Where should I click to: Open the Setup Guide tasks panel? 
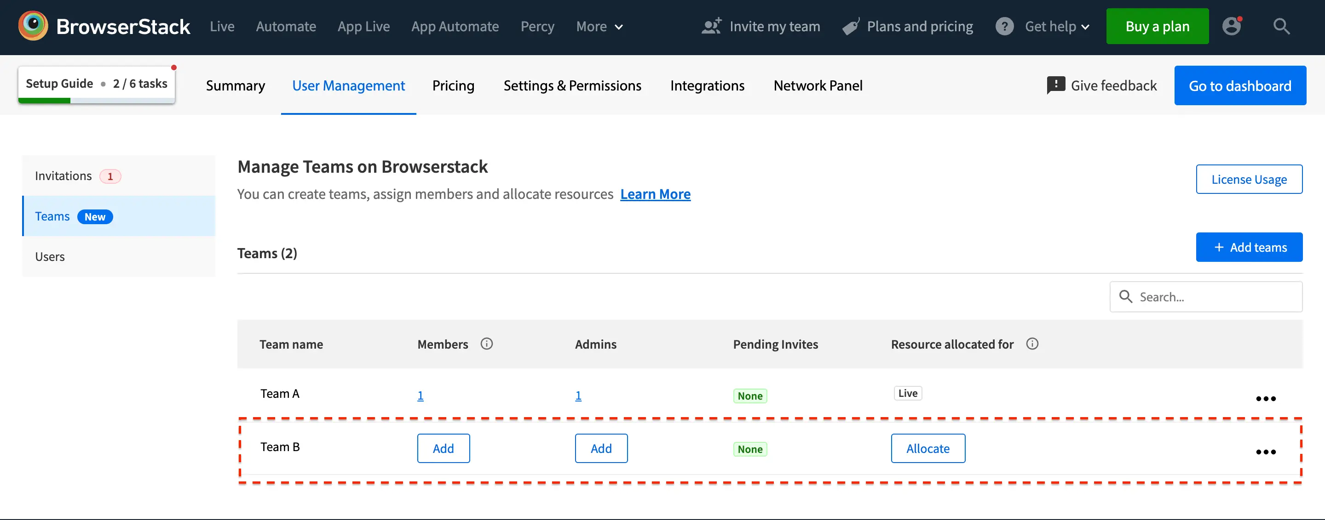(97, 84)
